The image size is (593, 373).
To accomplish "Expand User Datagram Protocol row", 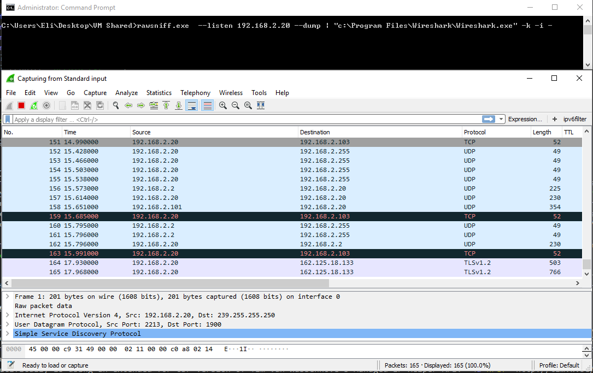I will coord(8,324).
